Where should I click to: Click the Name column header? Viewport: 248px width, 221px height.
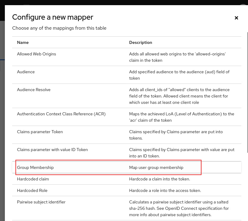[x=23, y=42]
